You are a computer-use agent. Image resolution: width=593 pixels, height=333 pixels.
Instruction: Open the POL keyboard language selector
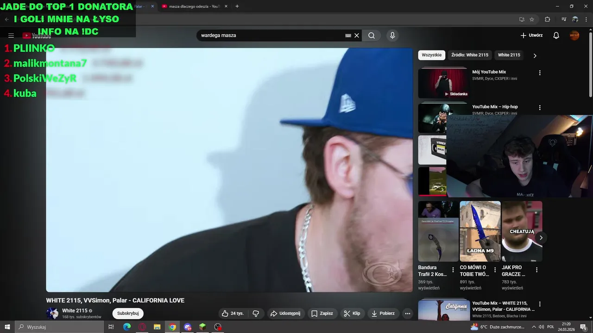coord(551,327)
